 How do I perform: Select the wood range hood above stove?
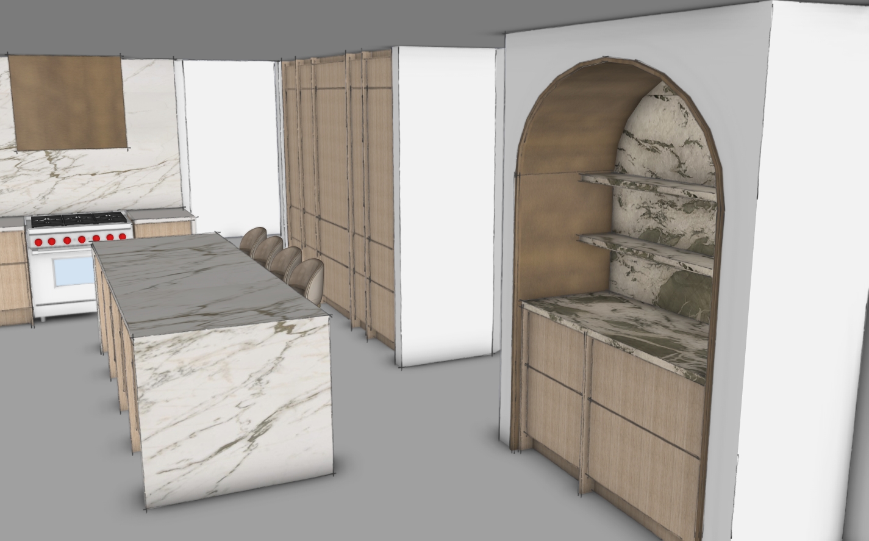pos(68,102)
